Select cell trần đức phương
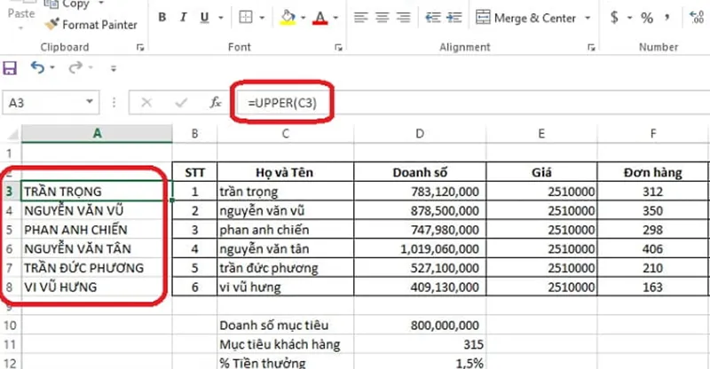The width and height of the screenshot is (710, 369). pyautogui.click(x=285, y=268)
